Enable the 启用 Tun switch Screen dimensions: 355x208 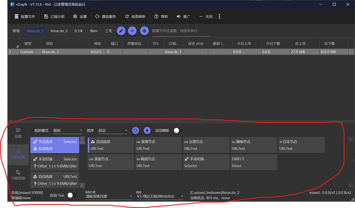tap(72, 195)
